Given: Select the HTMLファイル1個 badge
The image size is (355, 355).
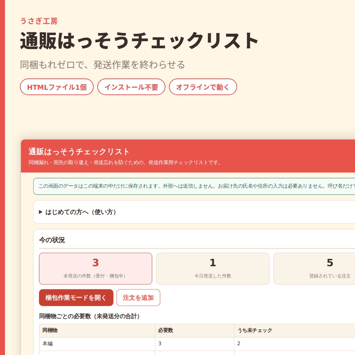Looking at the screenshot, I should click(56, 87).
